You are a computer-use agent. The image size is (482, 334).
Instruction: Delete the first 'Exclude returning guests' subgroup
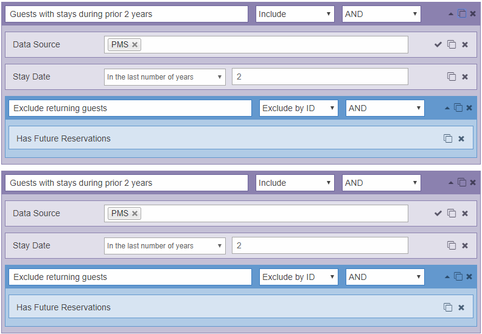click(469, 108)
